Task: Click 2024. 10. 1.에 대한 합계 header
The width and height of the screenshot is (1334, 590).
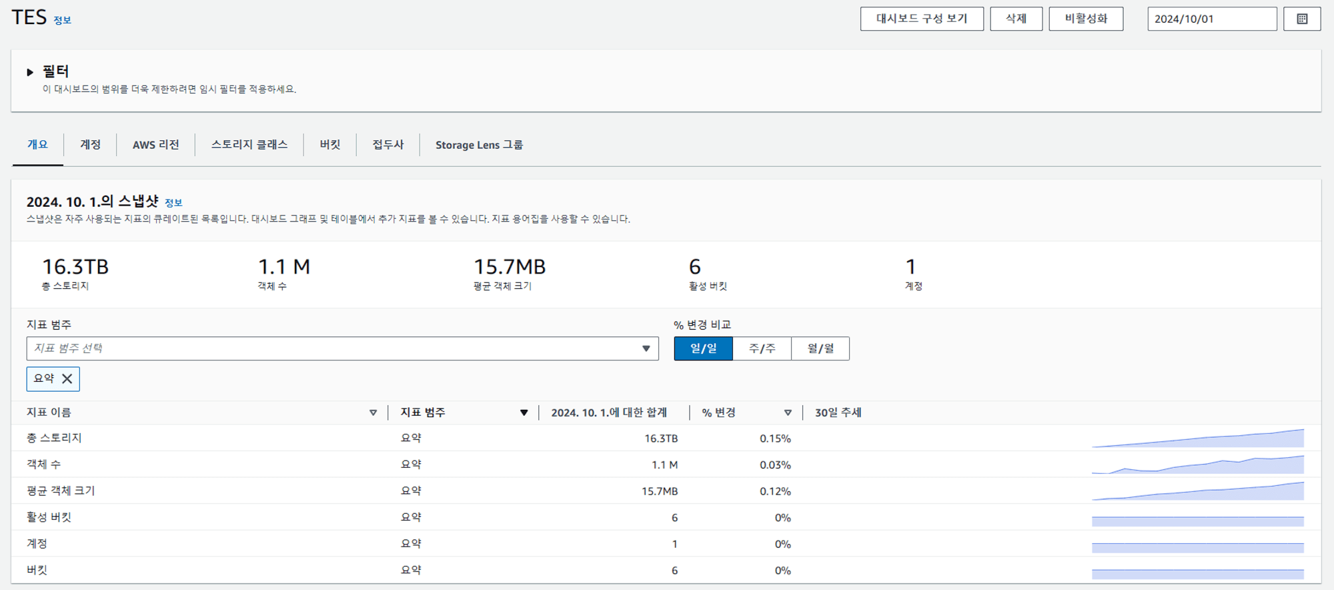Action: coord(609,413)
